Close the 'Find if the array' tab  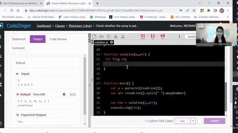(x=41, y=3)
